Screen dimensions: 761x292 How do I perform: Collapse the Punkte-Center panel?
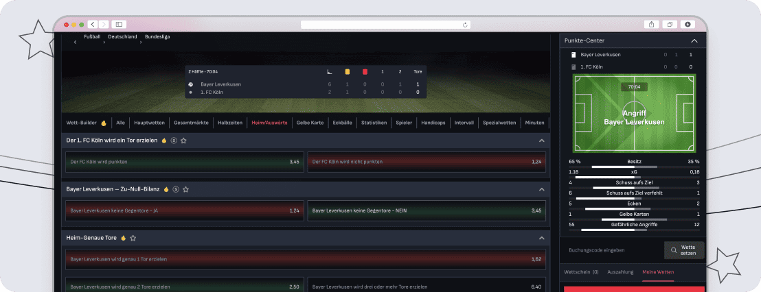click(x=694, y=41)
